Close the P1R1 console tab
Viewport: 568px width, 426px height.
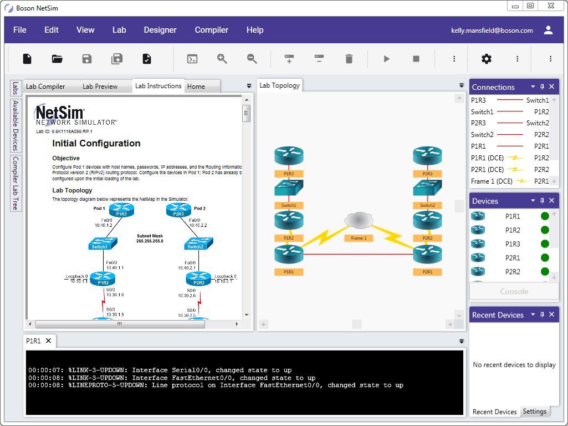click(48, 341)
